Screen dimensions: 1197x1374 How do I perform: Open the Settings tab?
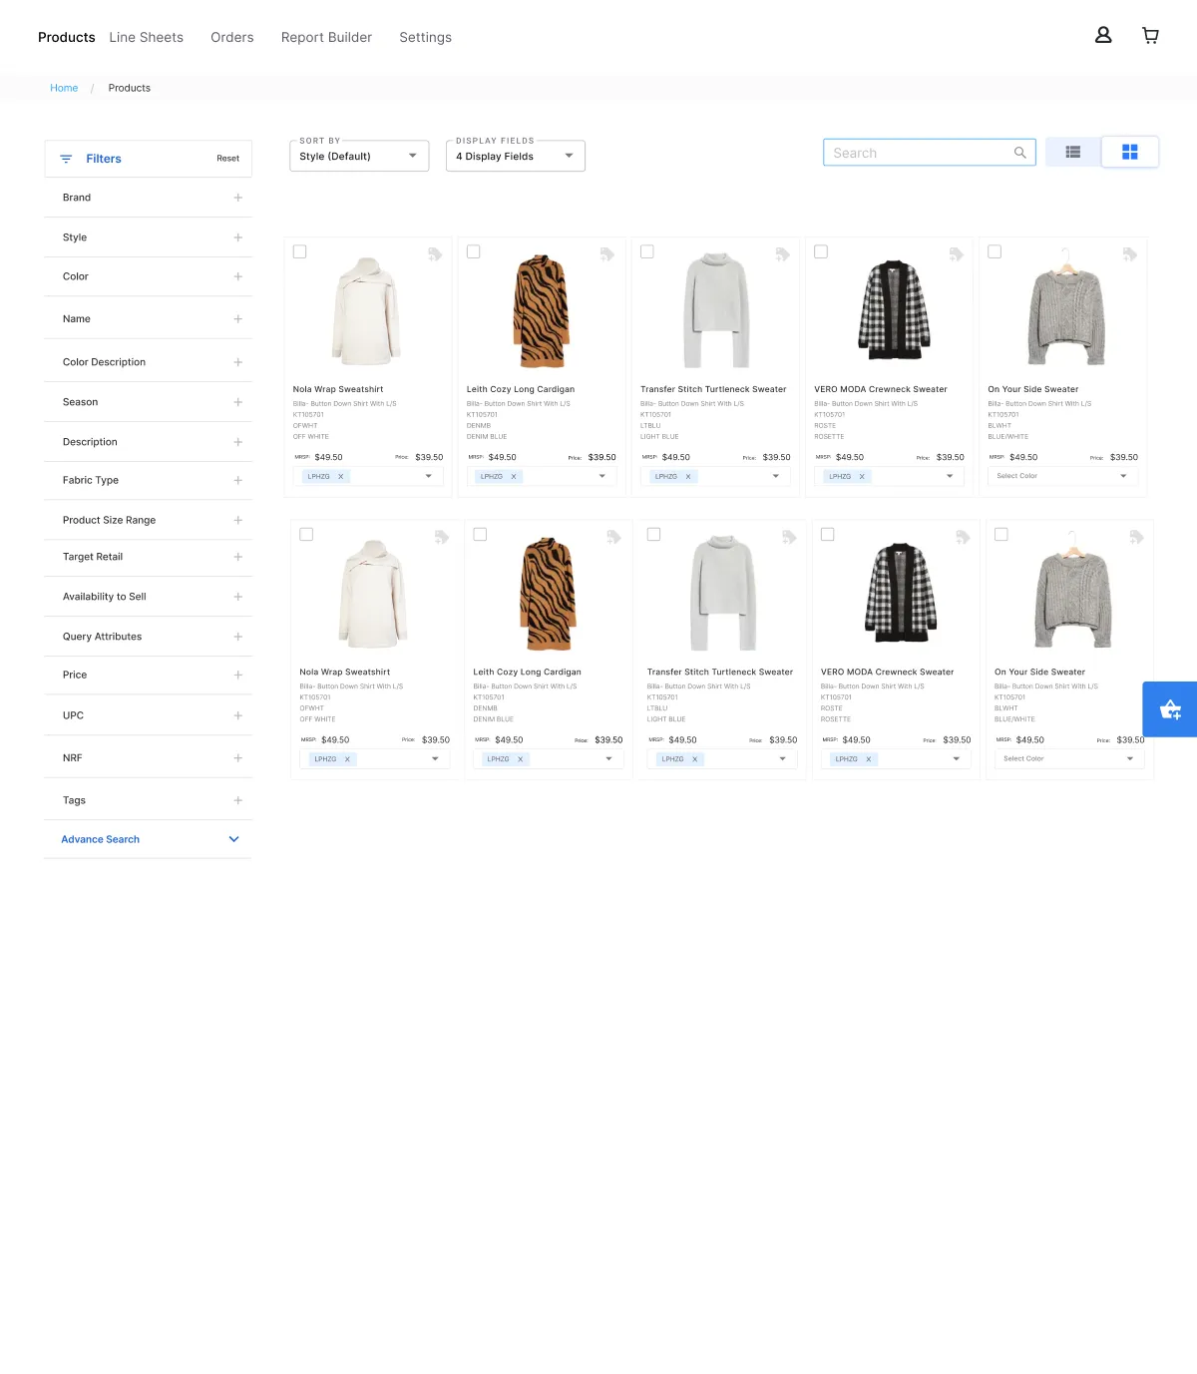426,37
